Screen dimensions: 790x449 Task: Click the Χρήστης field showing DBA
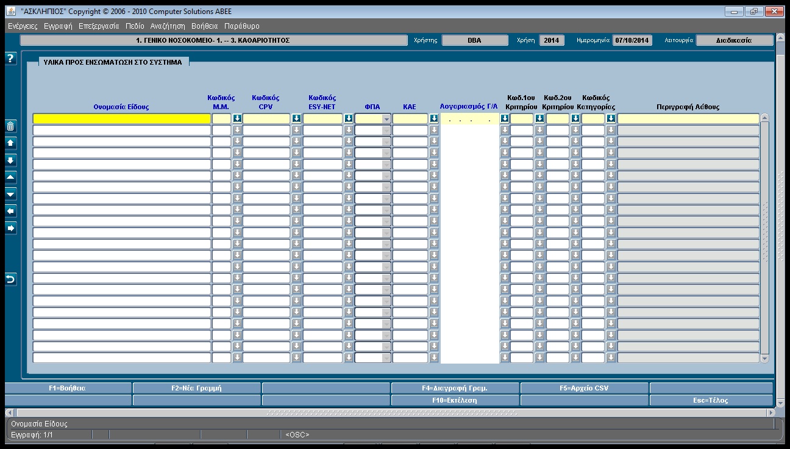tap(475, 40)
